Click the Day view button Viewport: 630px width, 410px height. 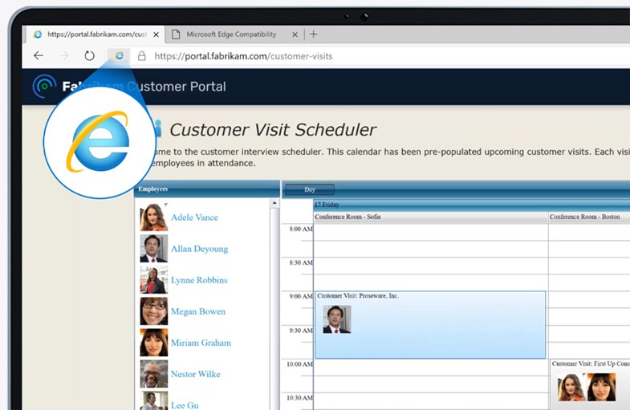coord(309,189)
